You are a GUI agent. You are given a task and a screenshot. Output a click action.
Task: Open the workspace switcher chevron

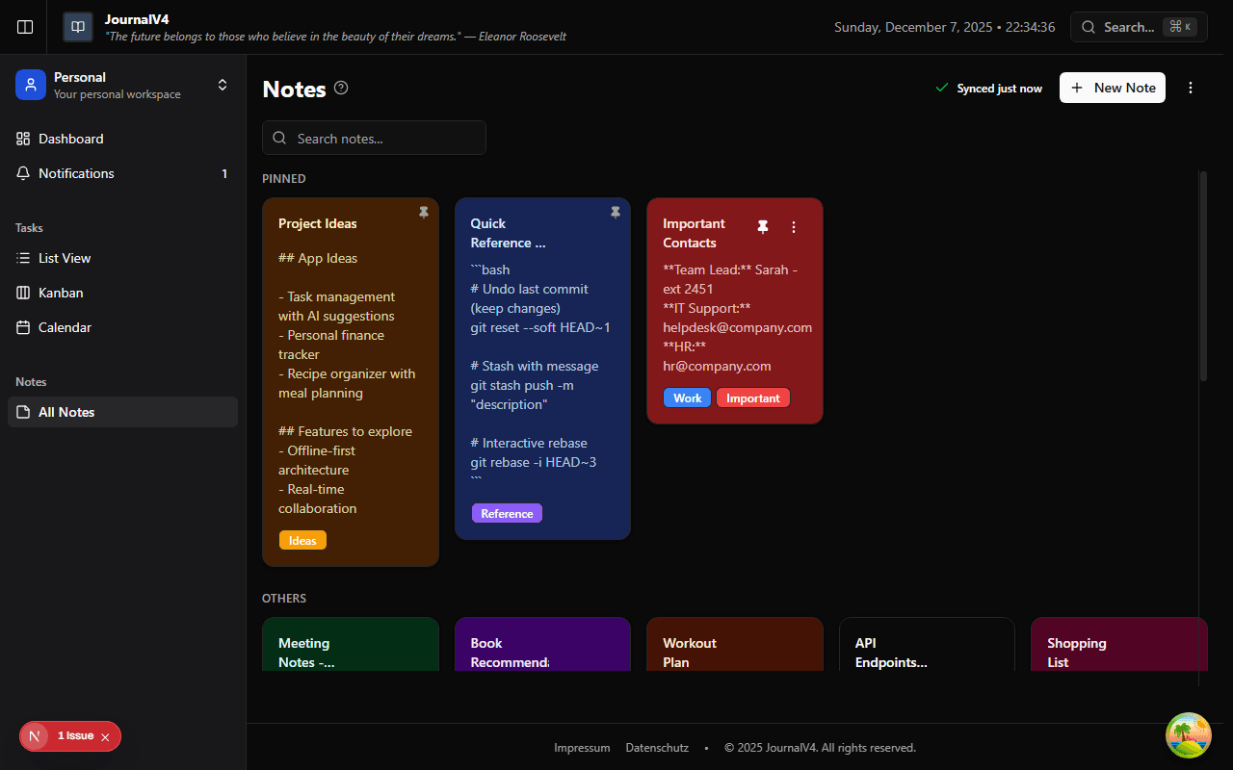pyautogui.click(x=223, y=85)
